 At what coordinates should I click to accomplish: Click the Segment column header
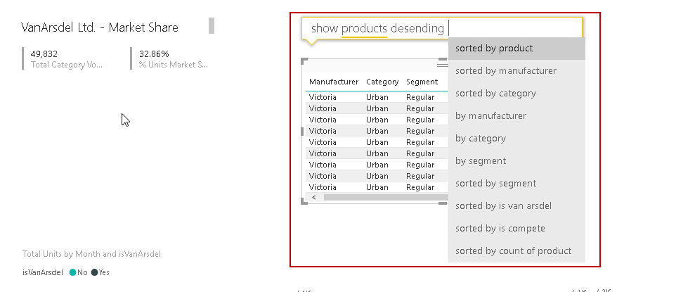[422, 82]
